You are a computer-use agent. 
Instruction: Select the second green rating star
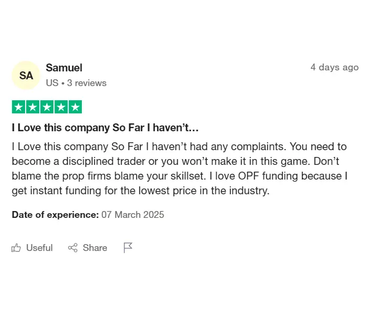point(33,107)
